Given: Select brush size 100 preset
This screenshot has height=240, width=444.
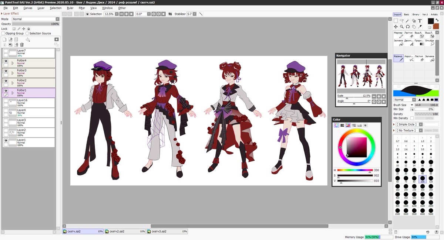Looking at the screenshot, I should pyautogui.click(x=423, y=180).
